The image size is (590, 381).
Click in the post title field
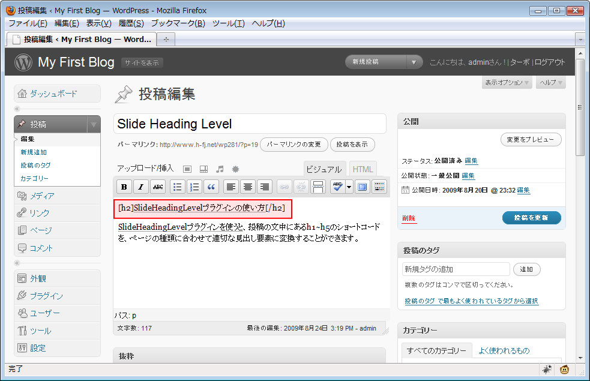(x=250, y=124)
